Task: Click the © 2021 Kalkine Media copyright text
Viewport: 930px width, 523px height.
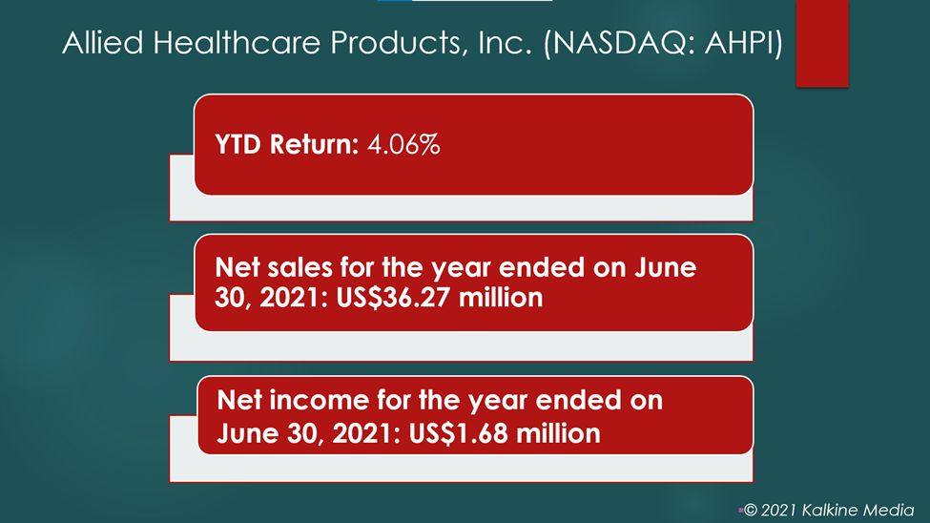Action: tap(829, 510)
